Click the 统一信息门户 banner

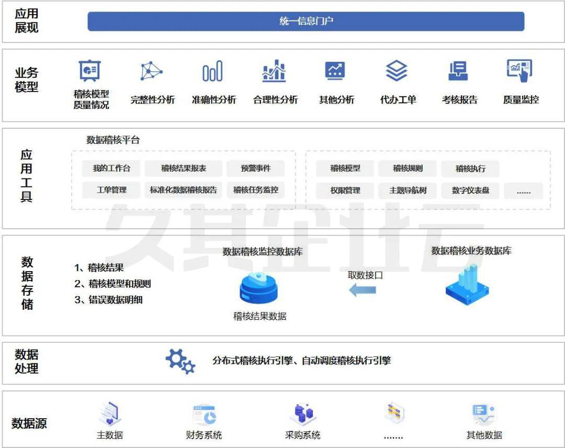(306, 21)
